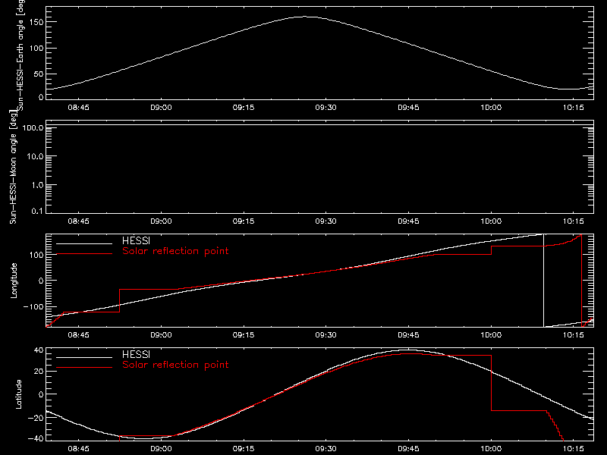Image resolution: width=607 pixels, height=455 pixels.
Task: Click the Latitude axis title
Action: [18, 394]
